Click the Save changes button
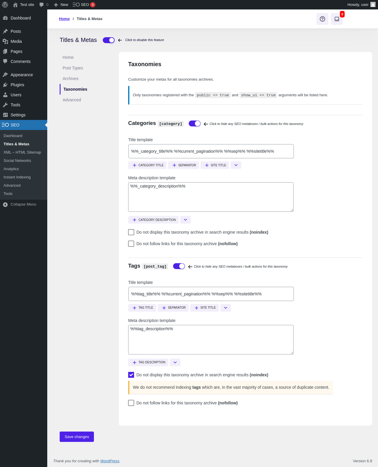The width and height of the screenshot is (378, 467). (77, 437)
